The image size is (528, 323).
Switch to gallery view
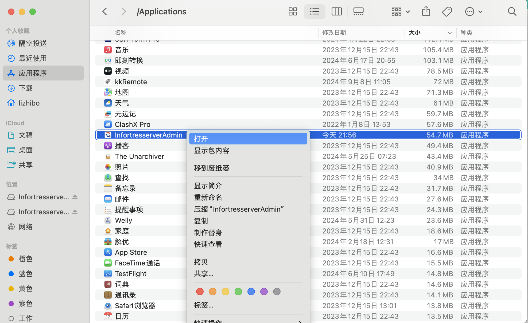(x=358, y=11)
